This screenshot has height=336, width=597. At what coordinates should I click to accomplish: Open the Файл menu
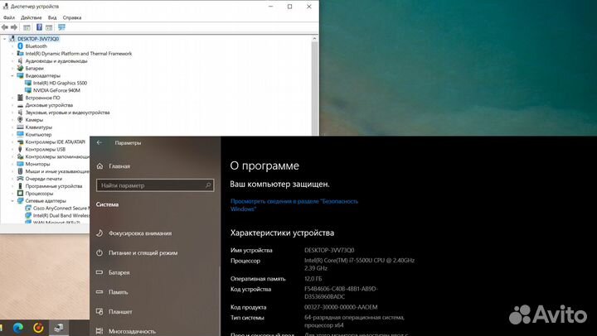click(x=9, y=17)
